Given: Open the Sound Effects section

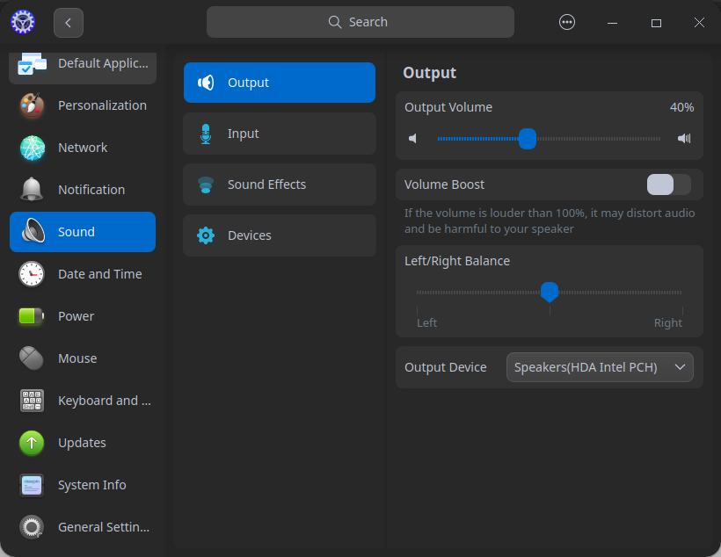Looking at the screenshot, I should pyautogui.click(x=279, y=184).
